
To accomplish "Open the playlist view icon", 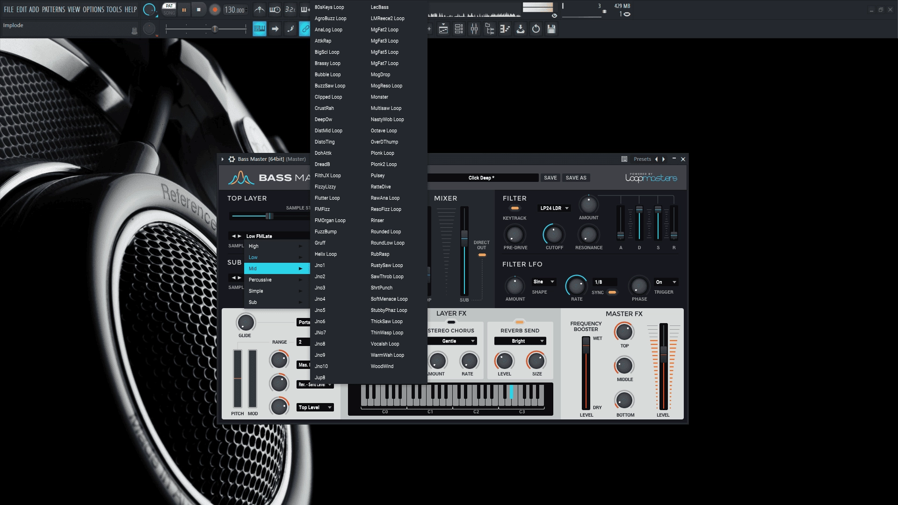I will tap(443, 29).
